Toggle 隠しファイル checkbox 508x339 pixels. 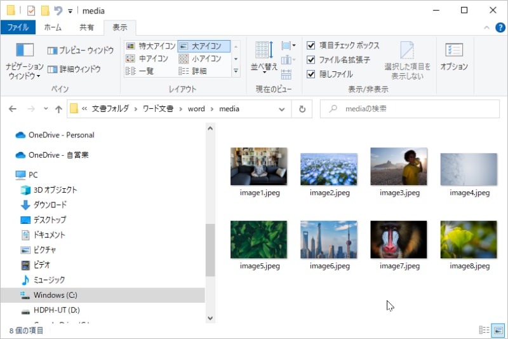330,74
